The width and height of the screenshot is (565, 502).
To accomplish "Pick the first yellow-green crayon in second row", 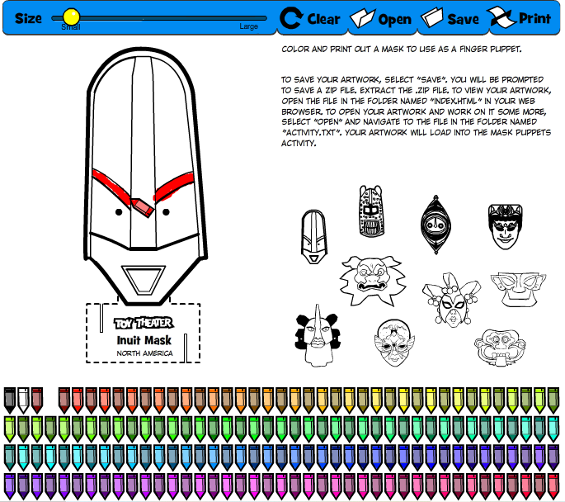I will (x=10, y=429).
